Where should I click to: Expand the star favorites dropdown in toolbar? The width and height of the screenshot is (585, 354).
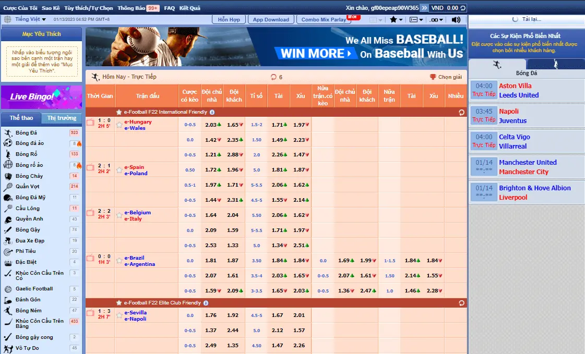click(x=396, y=20)
